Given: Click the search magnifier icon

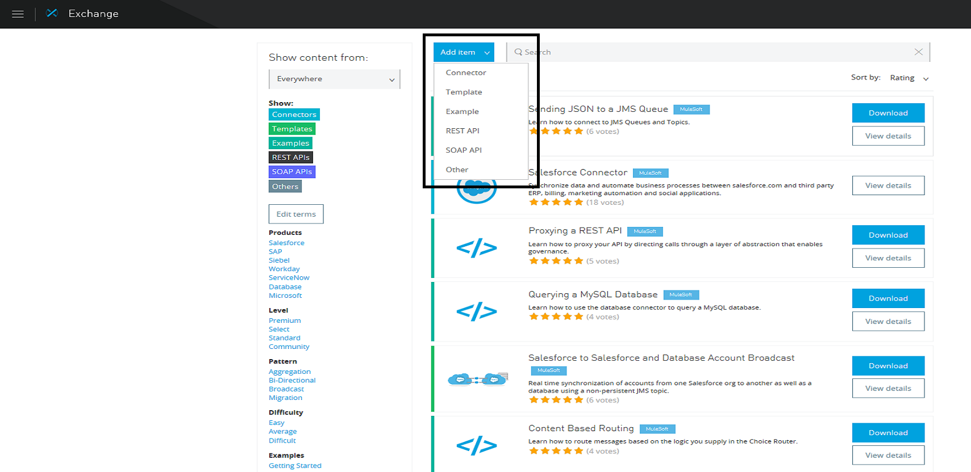Looking at the screenshot, I should [518, 52].
